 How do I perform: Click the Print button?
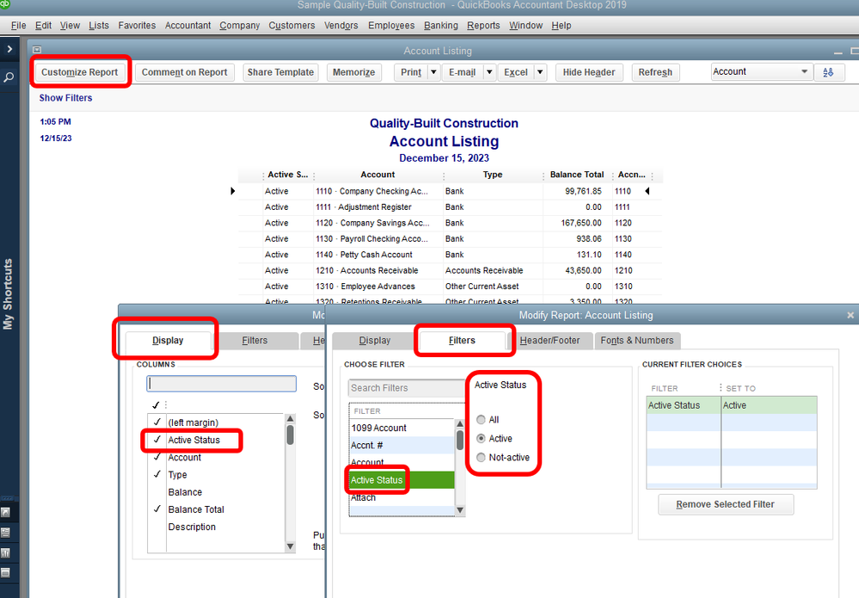click(x=411, y=72)
